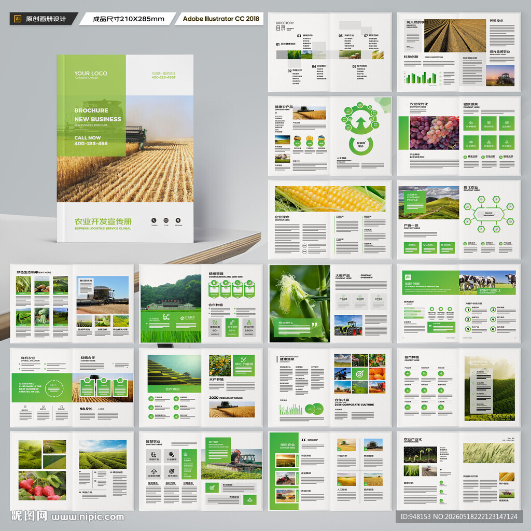
Task: Click the 农业产业化 heading
Action: (x=413, y=440)
